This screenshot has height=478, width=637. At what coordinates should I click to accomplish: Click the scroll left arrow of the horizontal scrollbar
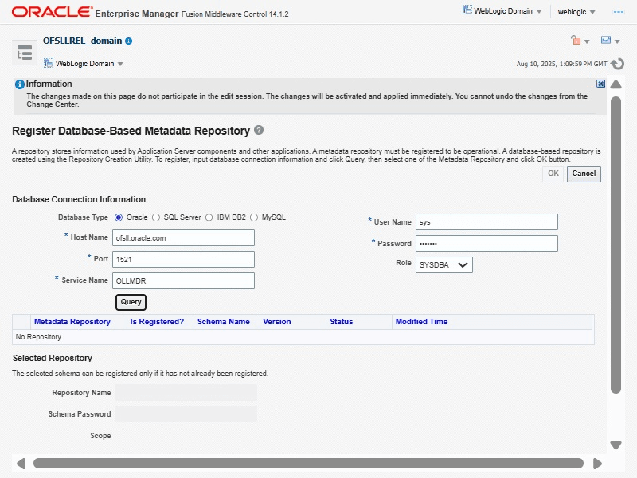(x=21, y=464)
